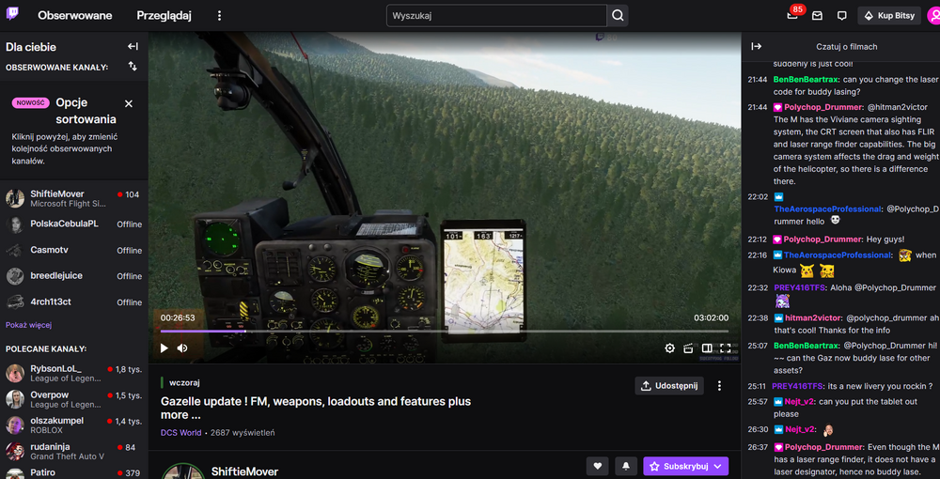Click PREY416TFS username at 22:32
The image size is (940, 479).
800,287
